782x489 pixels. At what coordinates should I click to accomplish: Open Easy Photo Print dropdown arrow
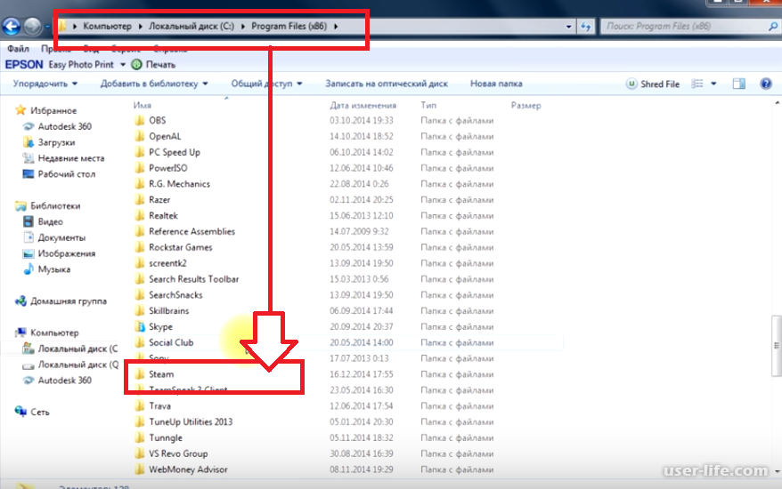pos(123,65)
